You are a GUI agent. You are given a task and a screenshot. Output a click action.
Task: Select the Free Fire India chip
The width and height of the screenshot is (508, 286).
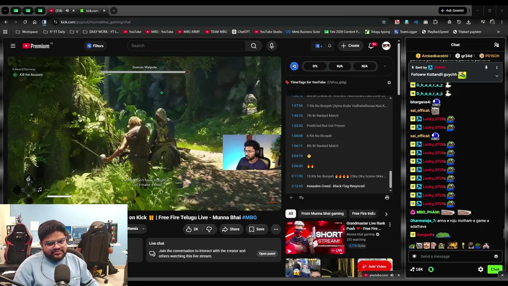(x=364, y=214)
